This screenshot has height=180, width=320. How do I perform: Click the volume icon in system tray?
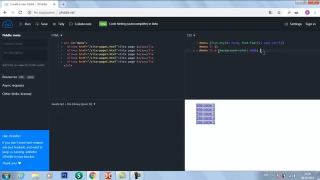point(294,175)
